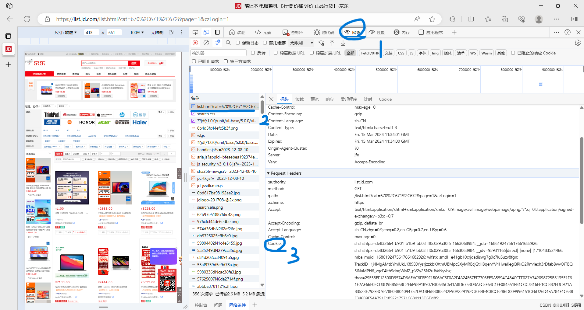Open DevTools customize ellipsis menu

click(x=557, y=32)
